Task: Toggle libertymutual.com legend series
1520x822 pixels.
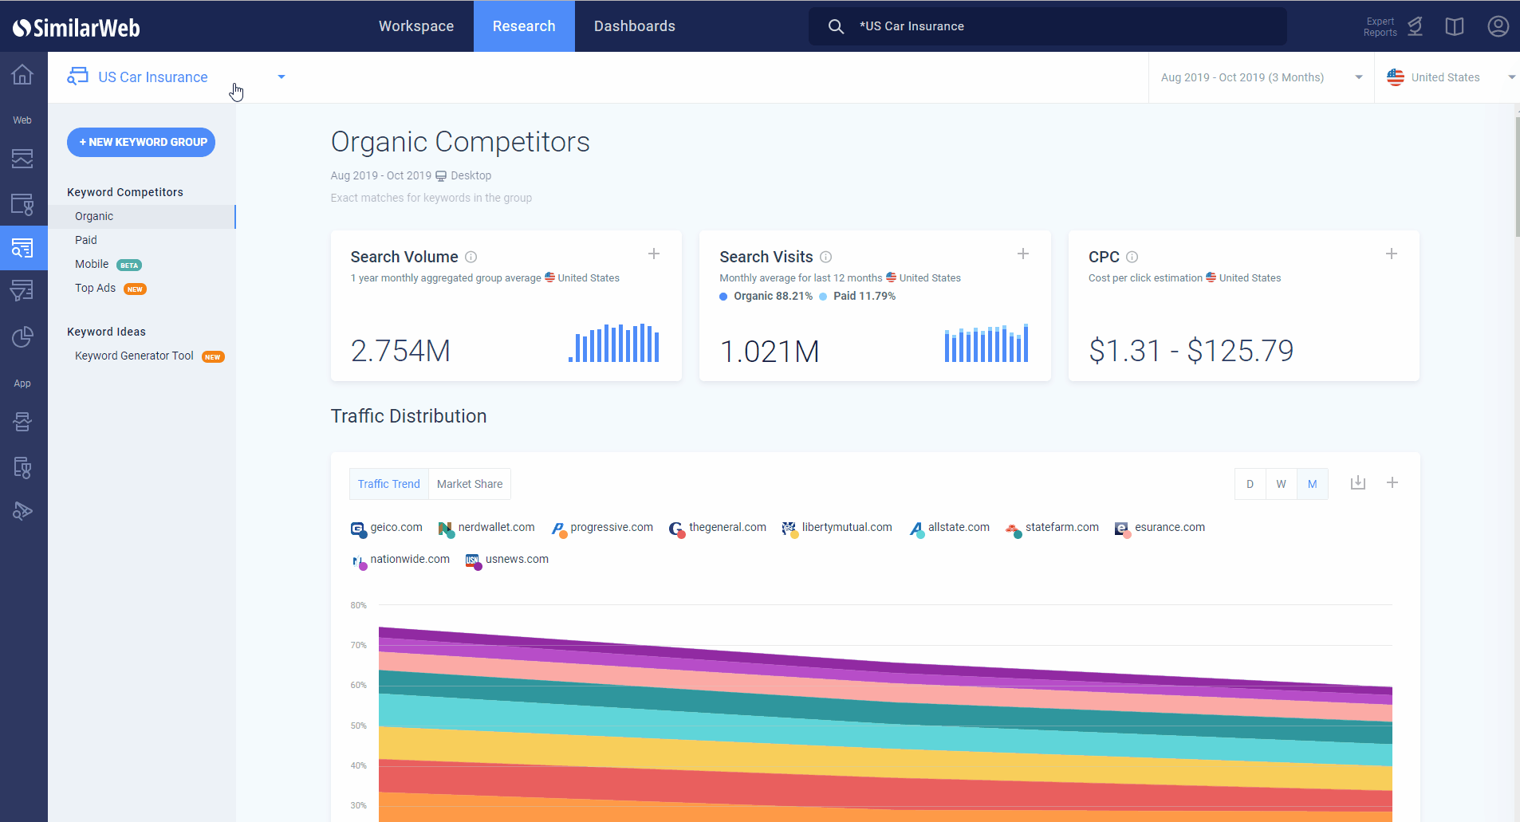Action: [x=837, y=528]
